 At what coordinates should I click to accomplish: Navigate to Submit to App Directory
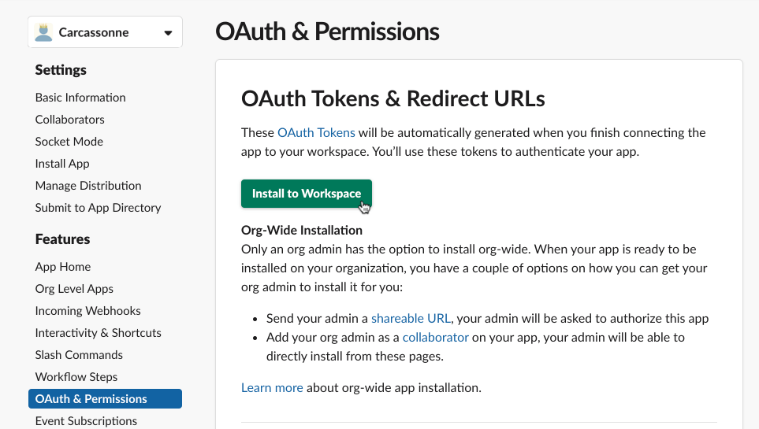tap(98, 208)
